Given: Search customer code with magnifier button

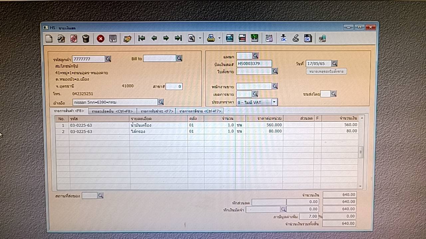Looking at the screenshot, I should tap(108, 59).
